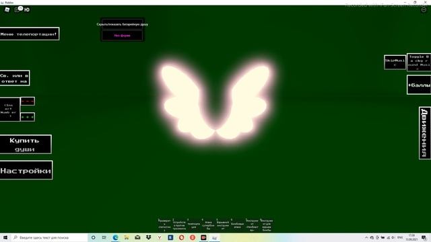Open Task View icon on taskbar
The width and height of the screenshot is (431, 242).
point(104,237)
